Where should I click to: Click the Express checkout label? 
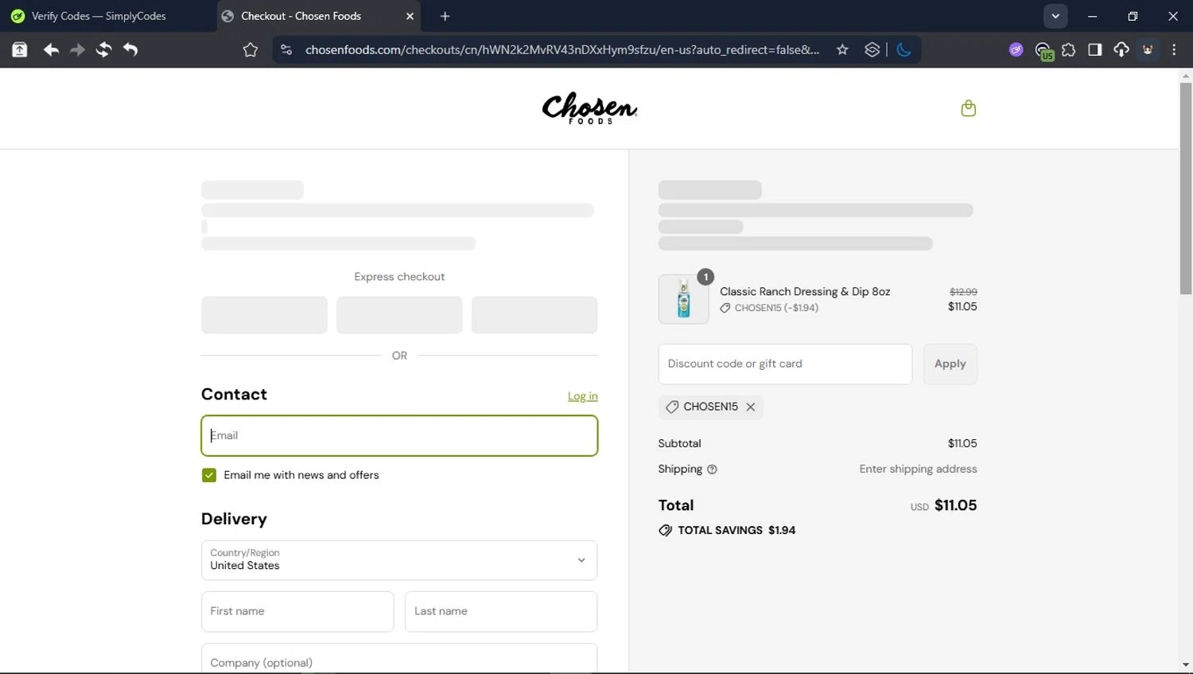[x=399, y=277]
